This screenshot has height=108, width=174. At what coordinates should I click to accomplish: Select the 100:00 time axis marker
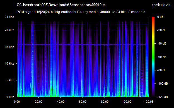pos(127,102)
